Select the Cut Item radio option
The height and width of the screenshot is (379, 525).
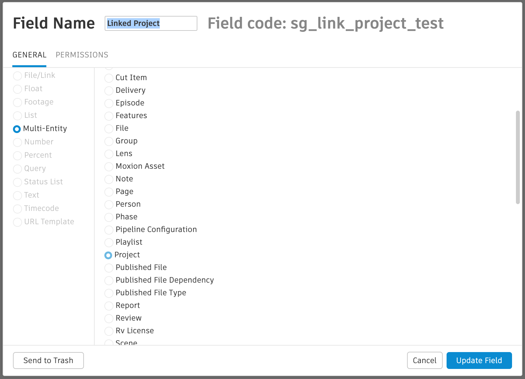[109, 78]
